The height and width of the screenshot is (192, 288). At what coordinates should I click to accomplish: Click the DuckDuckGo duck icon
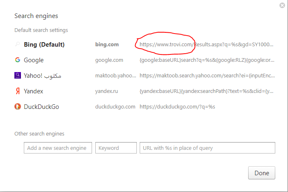click(x=18, y=106)
